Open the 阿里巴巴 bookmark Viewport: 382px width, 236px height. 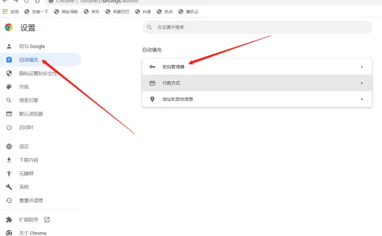[117, 11]
